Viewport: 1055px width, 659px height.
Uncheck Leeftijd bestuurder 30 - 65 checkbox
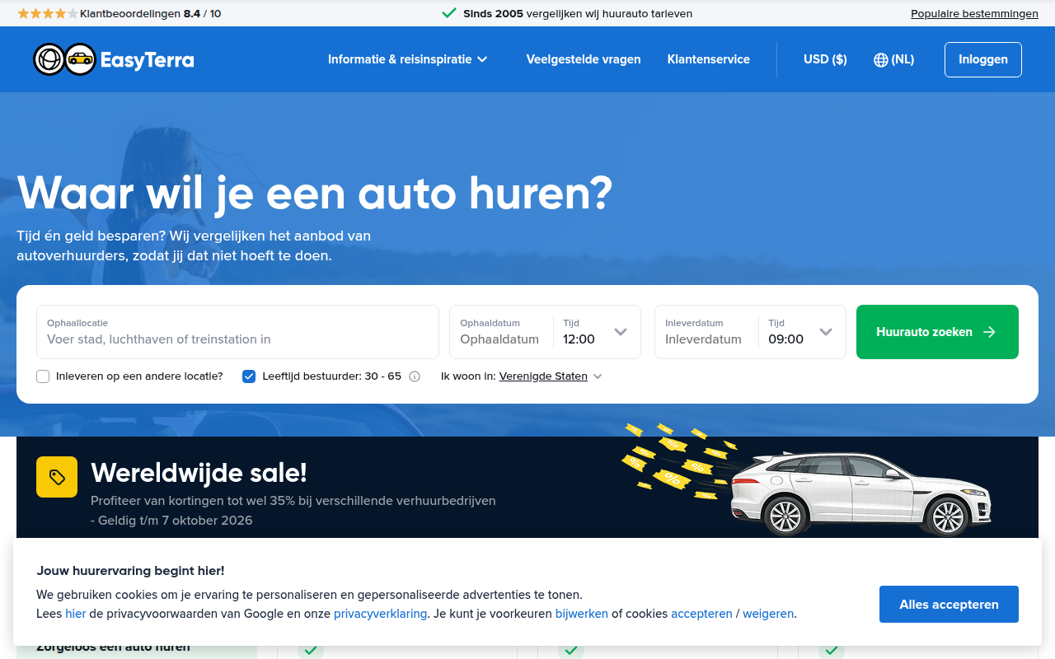coord(249,376)
